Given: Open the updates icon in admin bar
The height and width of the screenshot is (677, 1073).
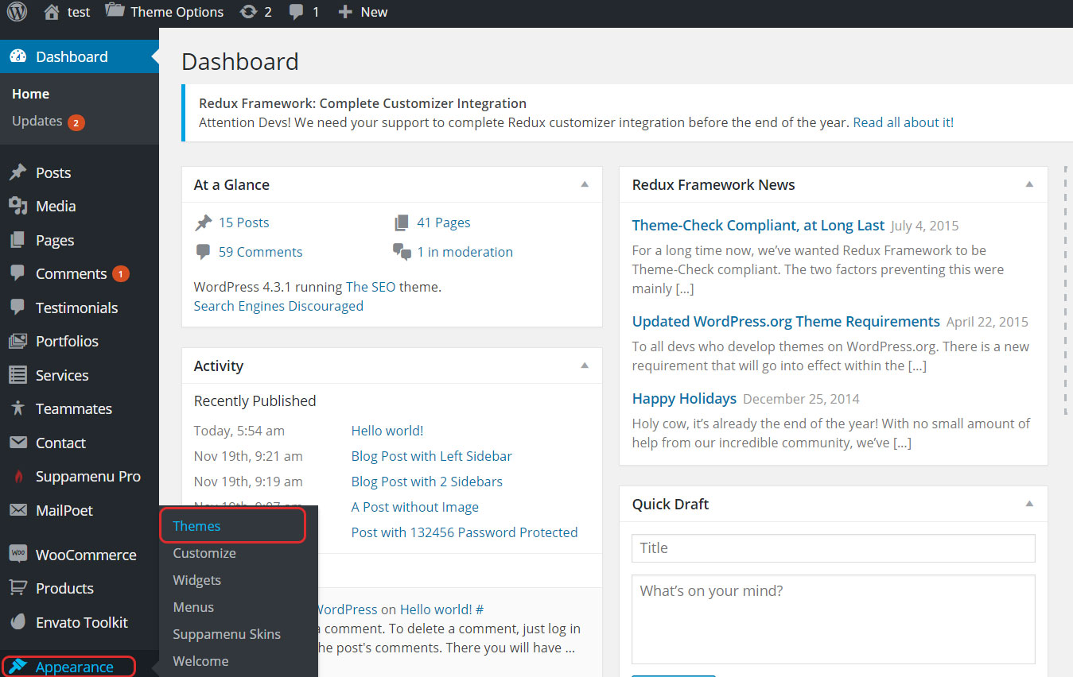Looking at the screenshot, I should pyautogui.click(x=248, y=12).
